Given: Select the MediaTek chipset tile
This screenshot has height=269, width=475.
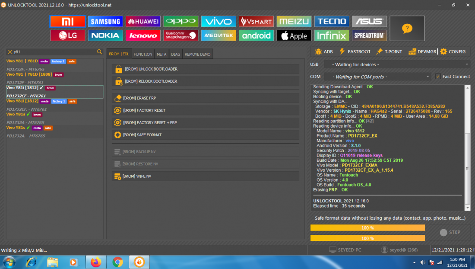Looking at the screenshot, I should tap(218, 35).
